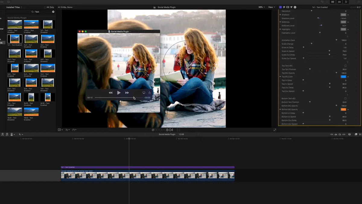Open the Midtones color swatch

(343, 22)
